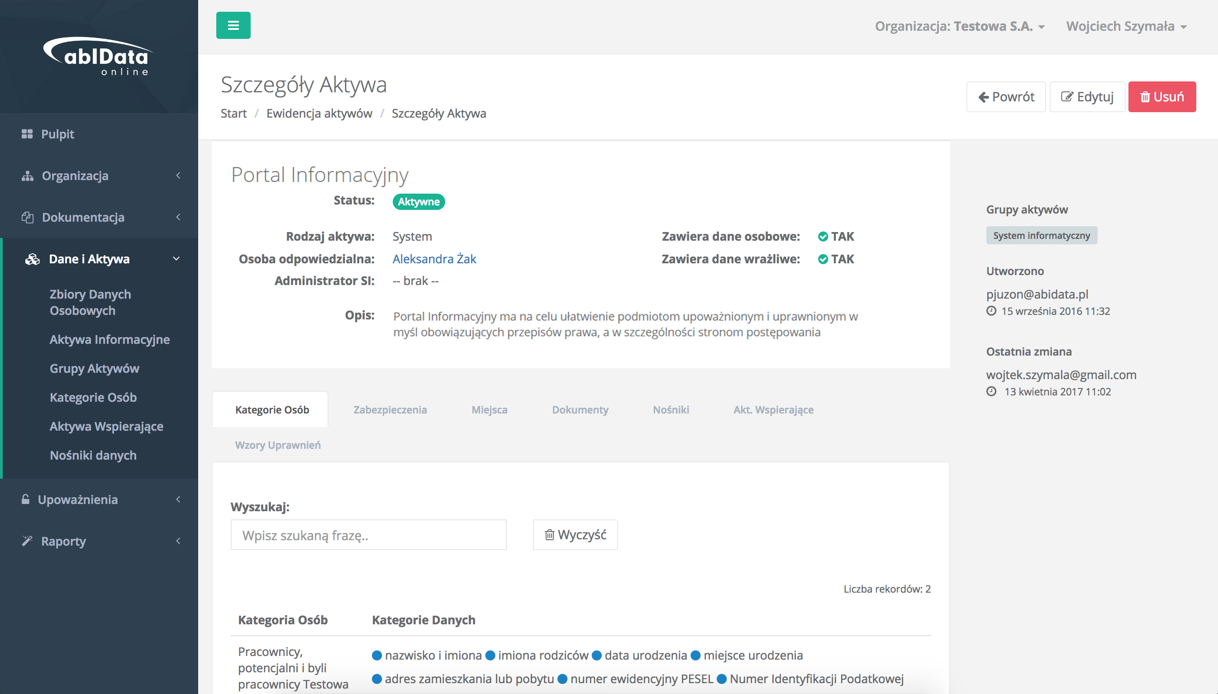The width and height of the screenshot is (1218, 694).
Task: Click the wojtek.szymala@gmail.com email text
Action: pyautogui.click(x=1061, y=375)
